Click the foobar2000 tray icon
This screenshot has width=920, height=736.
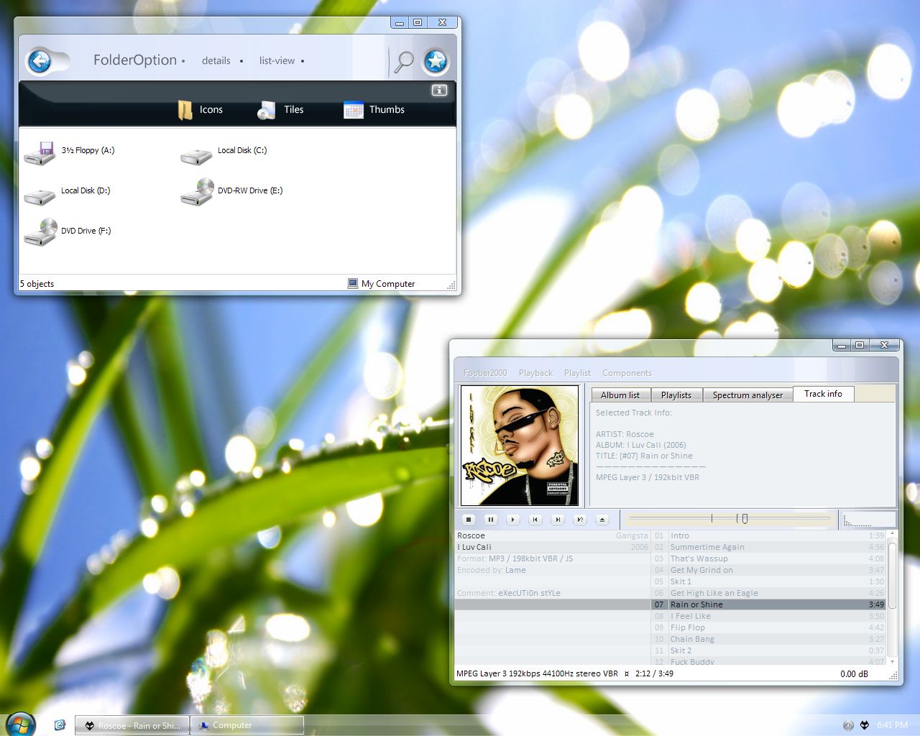pos(865,725)
